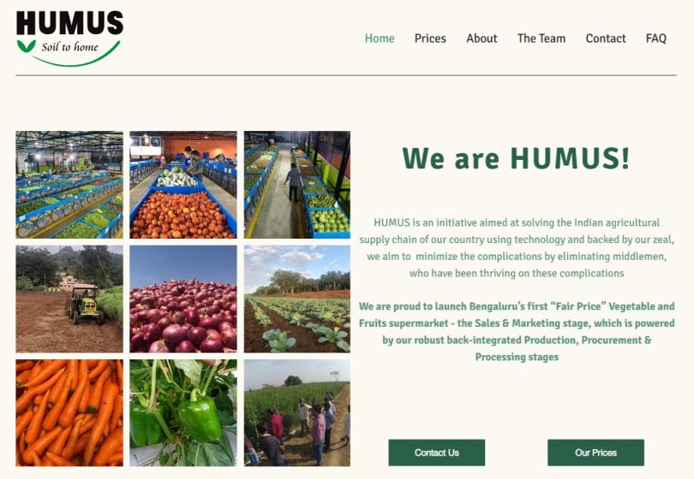Navigate to The Team page
Viewport: 694px width, 479px height.
click(x=541, y=38)
